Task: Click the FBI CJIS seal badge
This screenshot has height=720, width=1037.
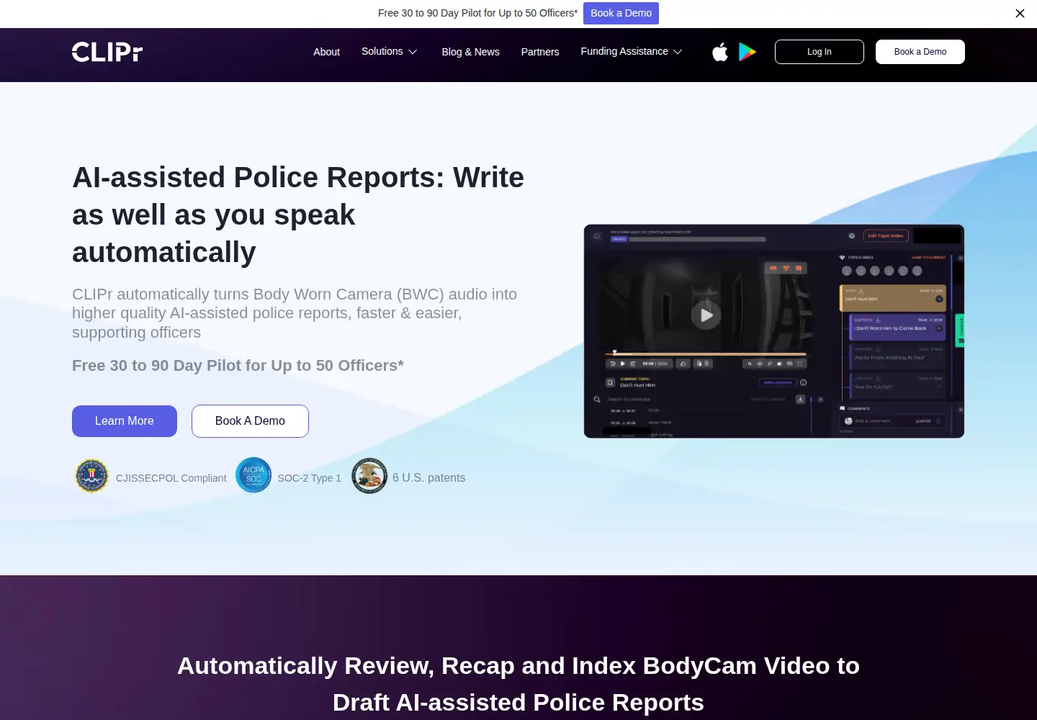Action: click(92, 476)
